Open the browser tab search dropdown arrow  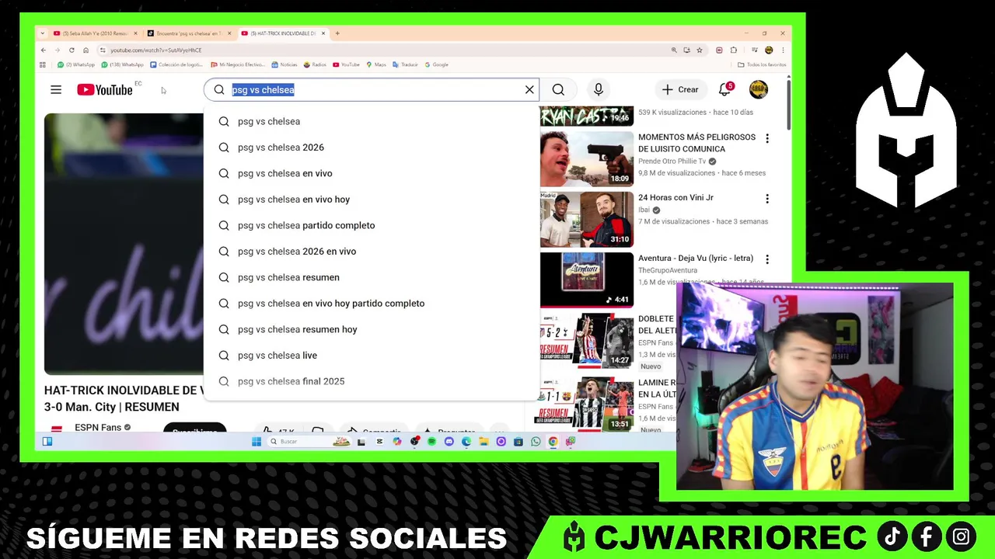pyautogui.click(x=43, y=33)
